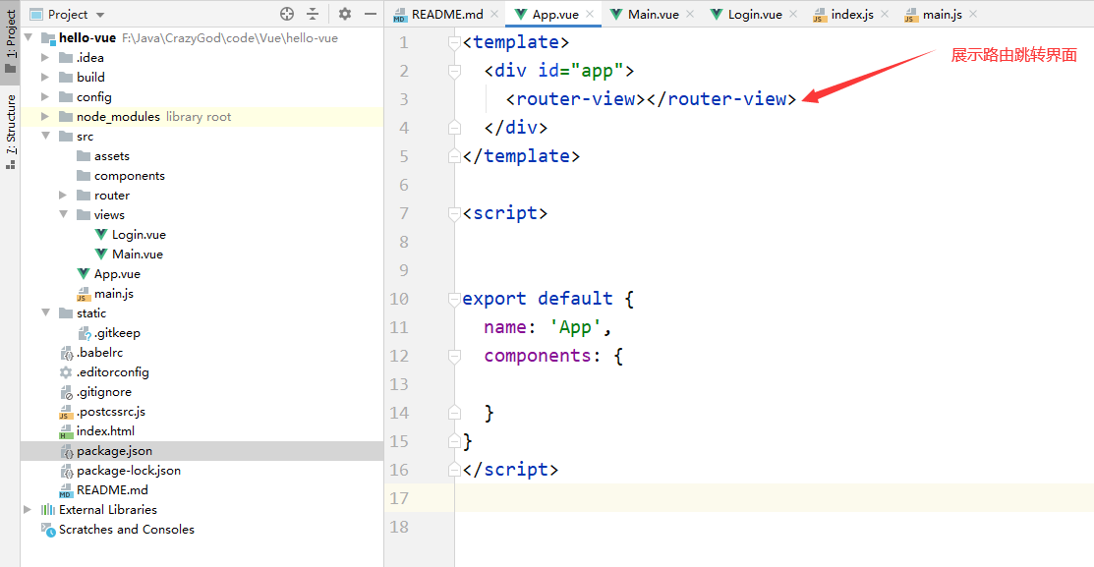Place cursor on empty line 17
This screenshot has height=567, width=1094.
point(775,498)
